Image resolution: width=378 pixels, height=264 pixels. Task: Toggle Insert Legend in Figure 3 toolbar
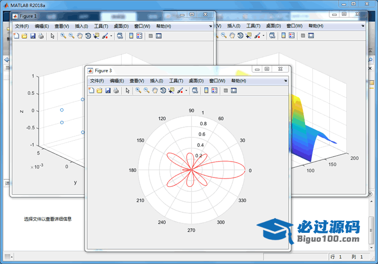click(x=214, y=91)
